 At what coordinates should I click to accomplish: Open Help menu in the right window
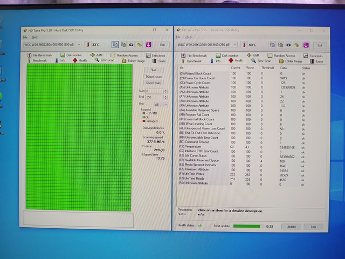coord(189,37)
